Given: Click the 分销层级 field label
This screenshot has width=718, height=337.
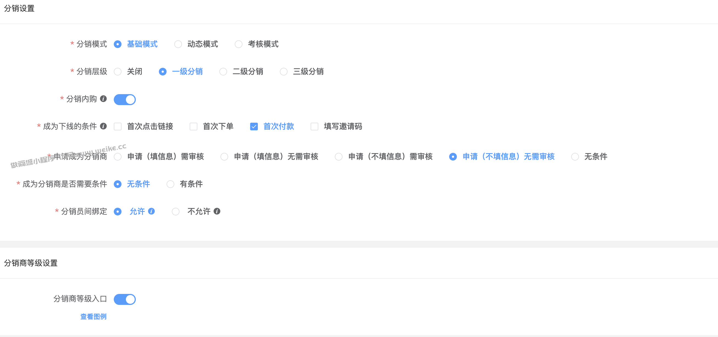Looking at the screenshot, I should (92, 72).
